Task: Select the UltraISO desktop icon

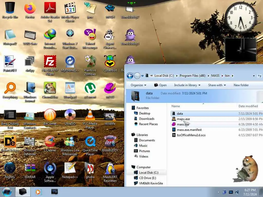Action: [x=70, y=117]
